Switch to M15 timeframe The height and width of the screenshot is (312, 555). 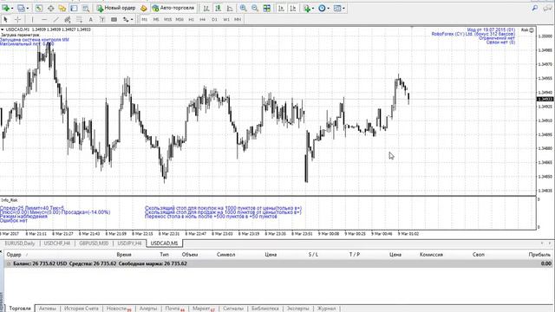167,19
